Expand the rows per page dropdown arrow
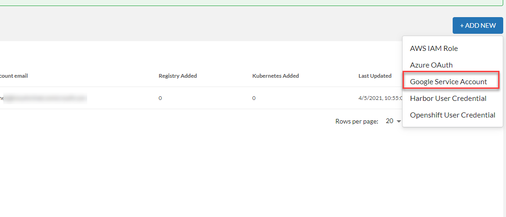506x217 pixels. 399,121
